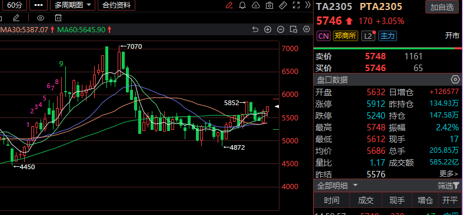
Task: Click the 主力 main contract badge
Action: click(x=388, y=36)
